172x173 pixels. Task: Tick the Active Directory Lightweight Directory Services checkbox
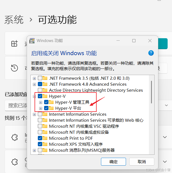click(x=40, y=90)
